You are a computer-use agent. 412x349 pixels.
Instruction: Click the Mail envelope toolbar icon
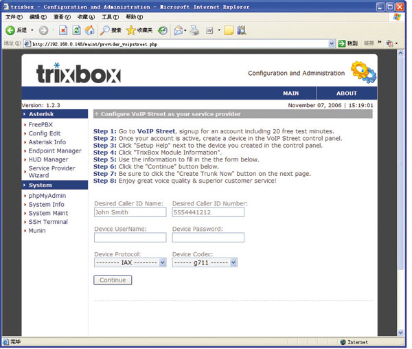(x=179, y=30)
